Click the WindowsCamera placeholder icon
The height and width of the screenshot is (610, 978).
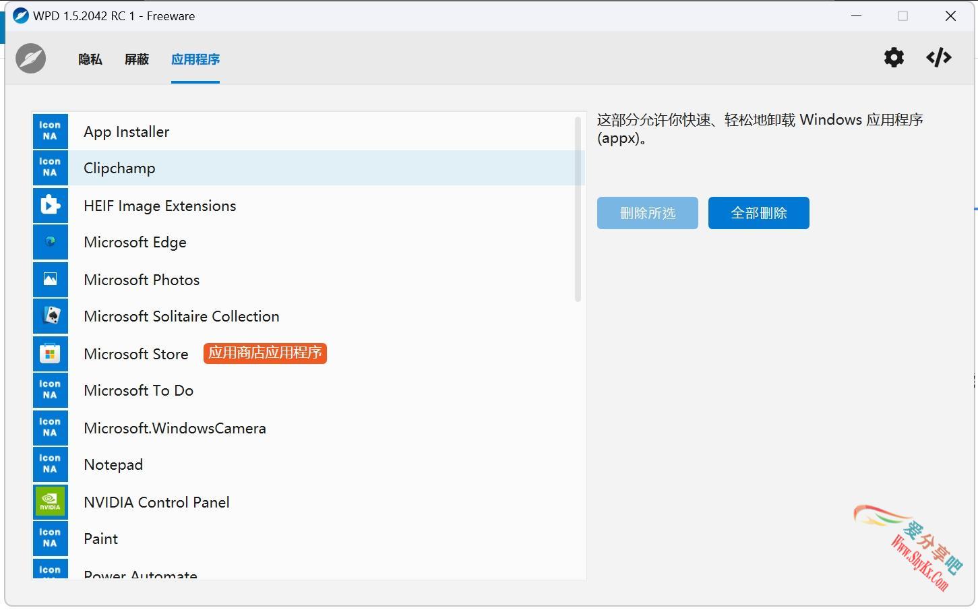tap(51, 427)
